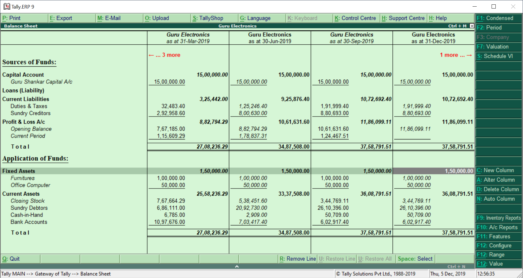The width and height of the screenshot is (523, 278).
Task: Switch to S: Schedule VI view
Action: [x=498, y=56]
